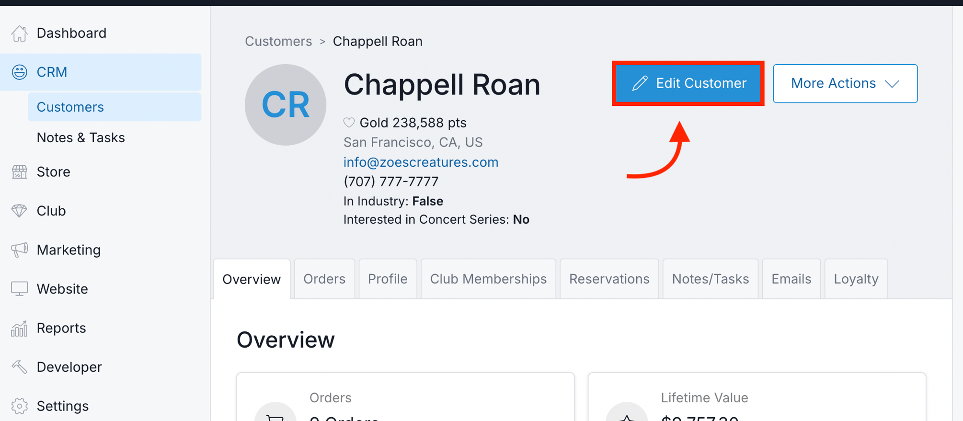The image size is (963, 421).
Task: Click the Chappell Roan customer name heading
Action: tap(442, 84)
